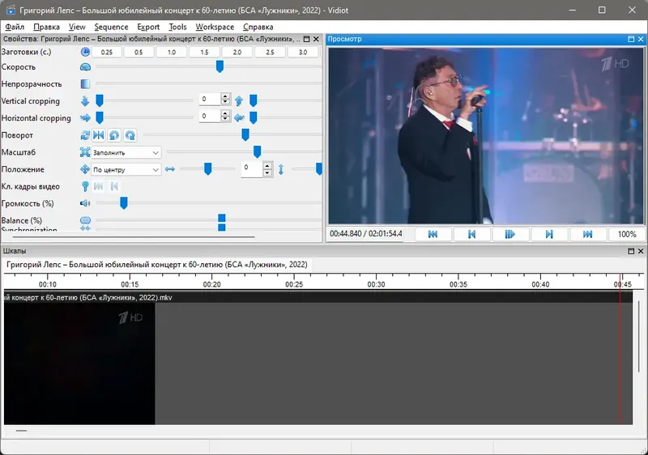Click rotate counterclockwise icon in Поворот row
The image size is (648, 455).
(x=114, y=135)
